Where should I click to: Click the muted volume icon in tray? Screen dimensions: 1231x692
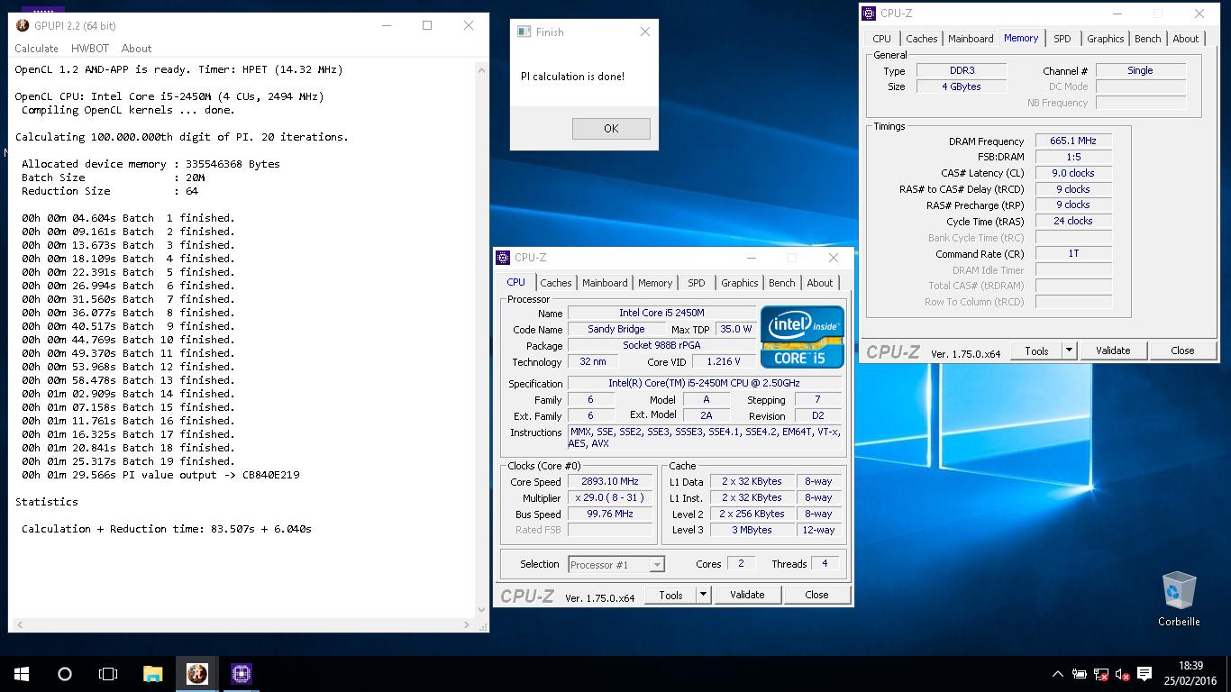coord(1123,674)
